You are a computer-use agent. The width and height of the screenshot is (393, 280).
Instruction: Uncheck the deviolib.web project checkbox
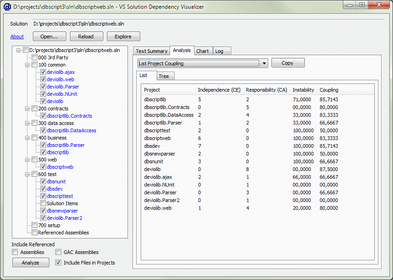click(43, 79)
